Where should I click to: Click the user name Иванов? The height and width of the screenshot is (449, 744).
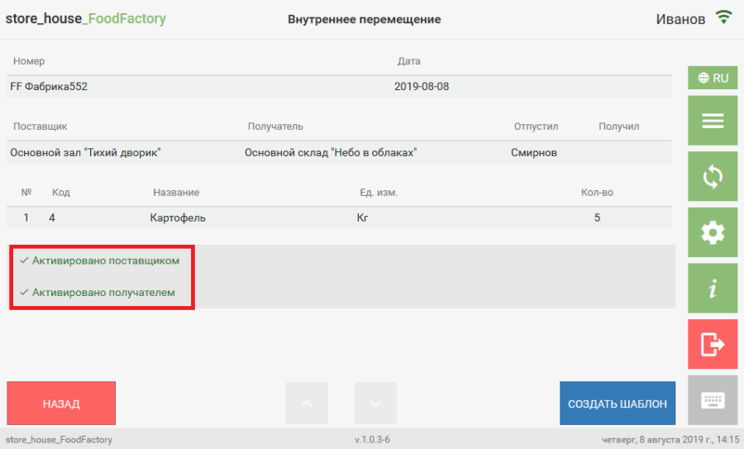(680, 19)
